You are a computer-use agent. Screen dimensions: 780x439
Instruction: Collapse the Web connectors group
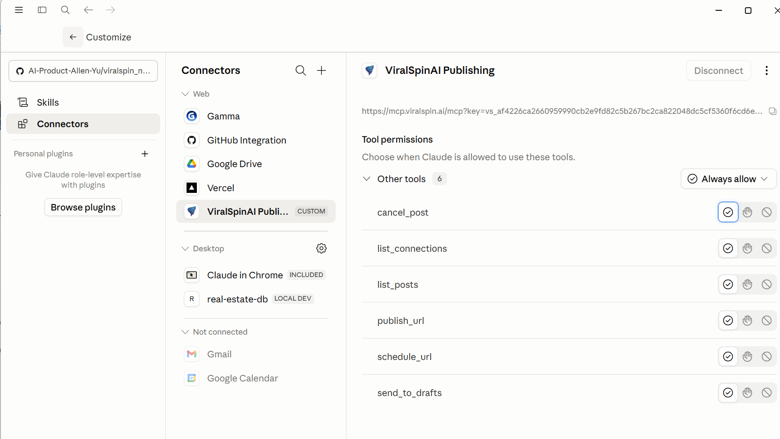[185, 94]
